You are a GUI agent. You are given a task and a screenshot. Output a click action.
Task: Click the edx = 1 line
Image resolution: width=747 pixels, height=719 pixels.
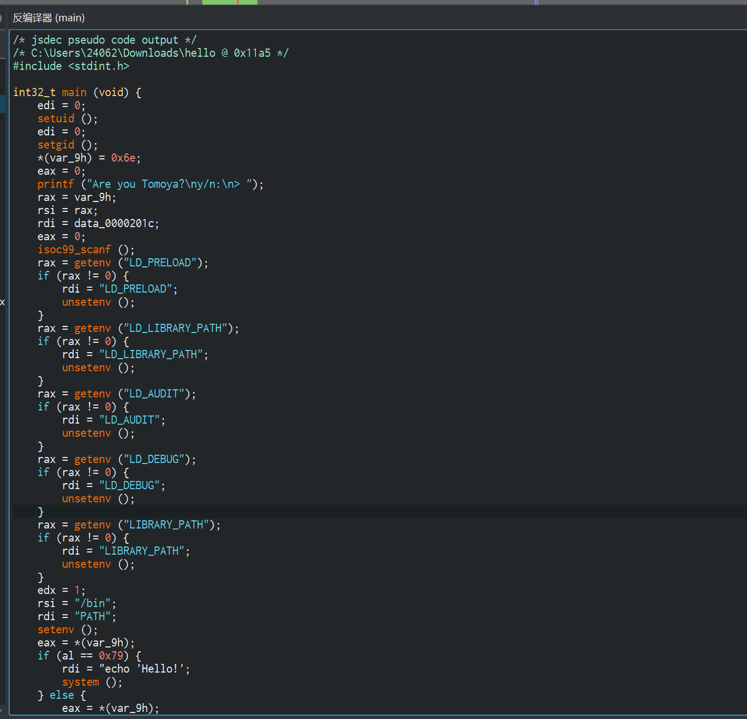(62, 590)
